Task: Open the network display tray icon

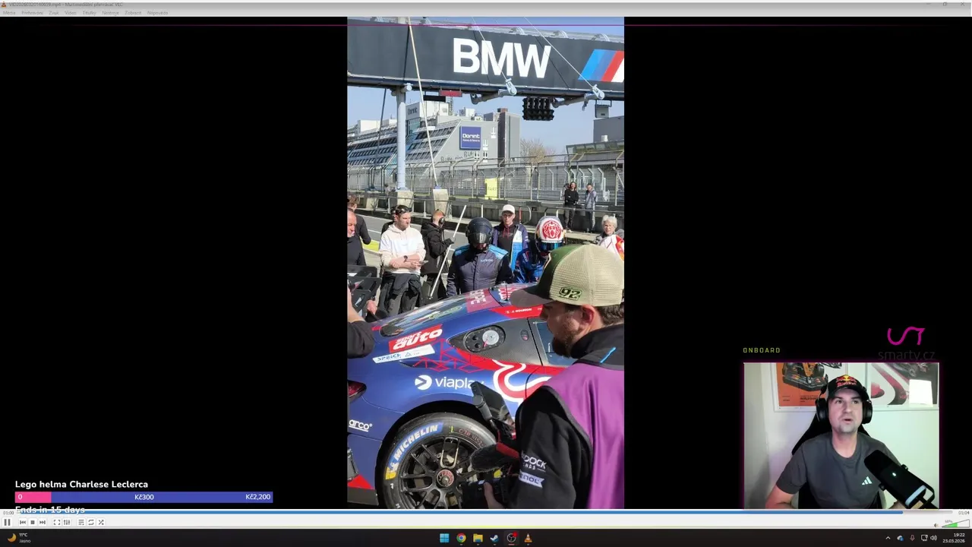Action: (x=924, y=538)
